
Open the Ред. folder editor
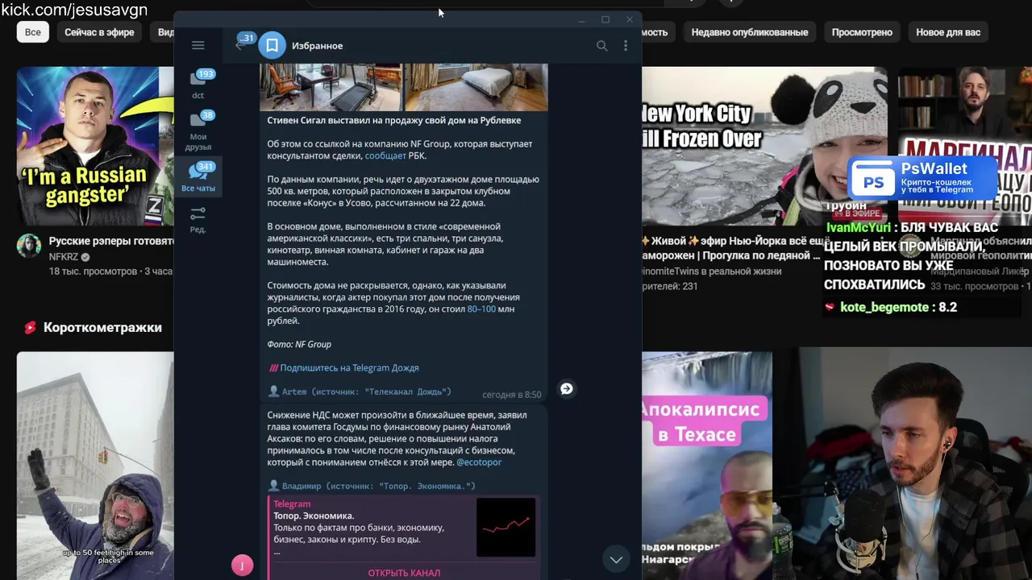pos(198,219)
